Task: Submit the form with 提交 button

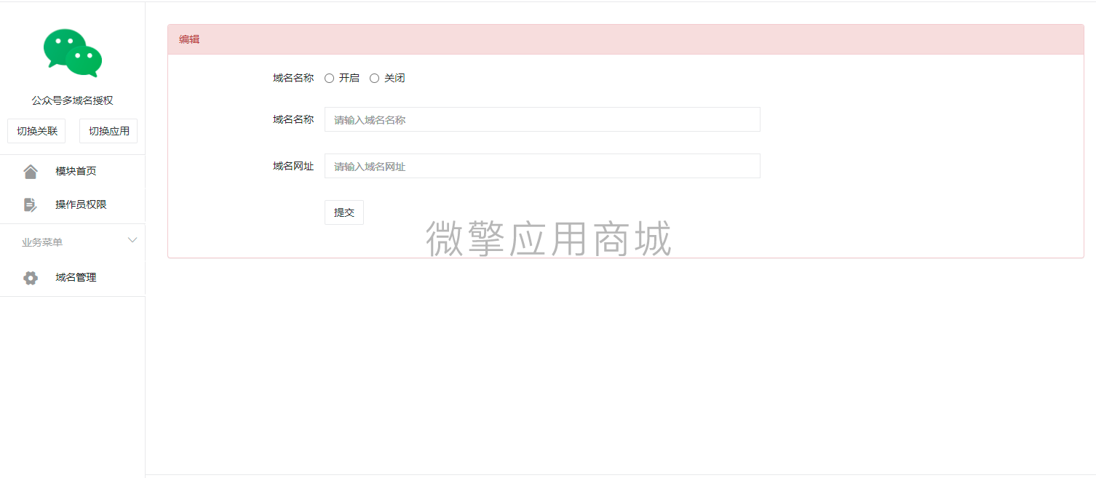Action: coord(344,212)
